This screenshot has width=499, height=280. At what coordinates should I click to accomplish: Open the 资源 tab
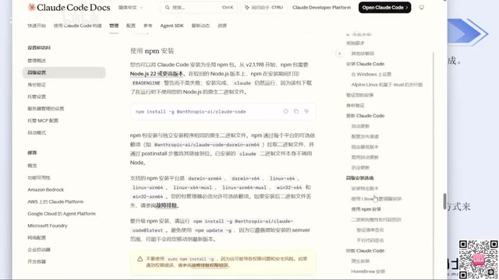(x=221, y=26)
